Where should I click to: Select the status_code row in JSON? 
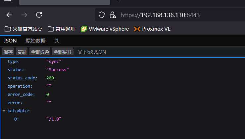point(122,78)
